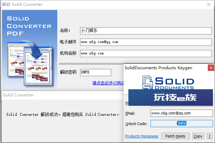Click the SolidDocuments Products Keygen title

coord(158,68)
